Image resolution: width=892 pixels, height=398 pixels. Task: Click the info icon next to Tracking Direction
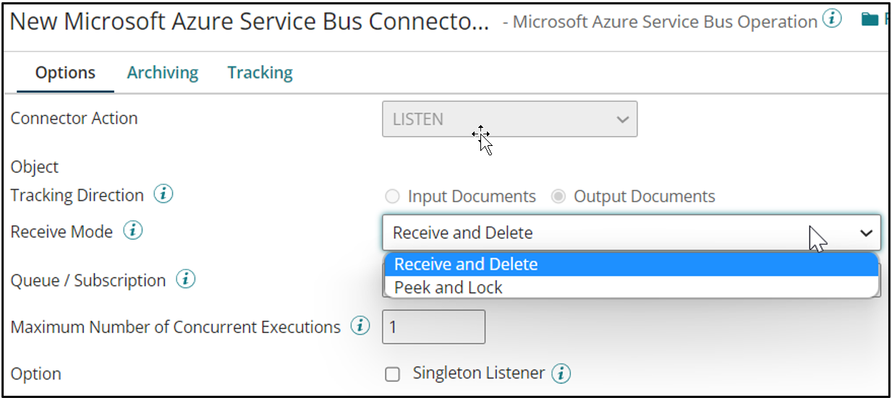click(164, 194)
